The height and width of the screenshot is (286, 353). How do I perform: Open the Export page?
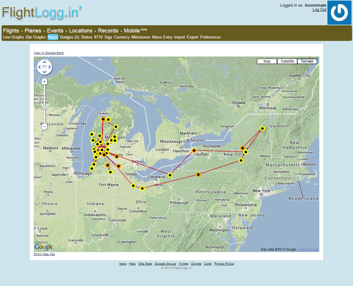click(193, 37)
